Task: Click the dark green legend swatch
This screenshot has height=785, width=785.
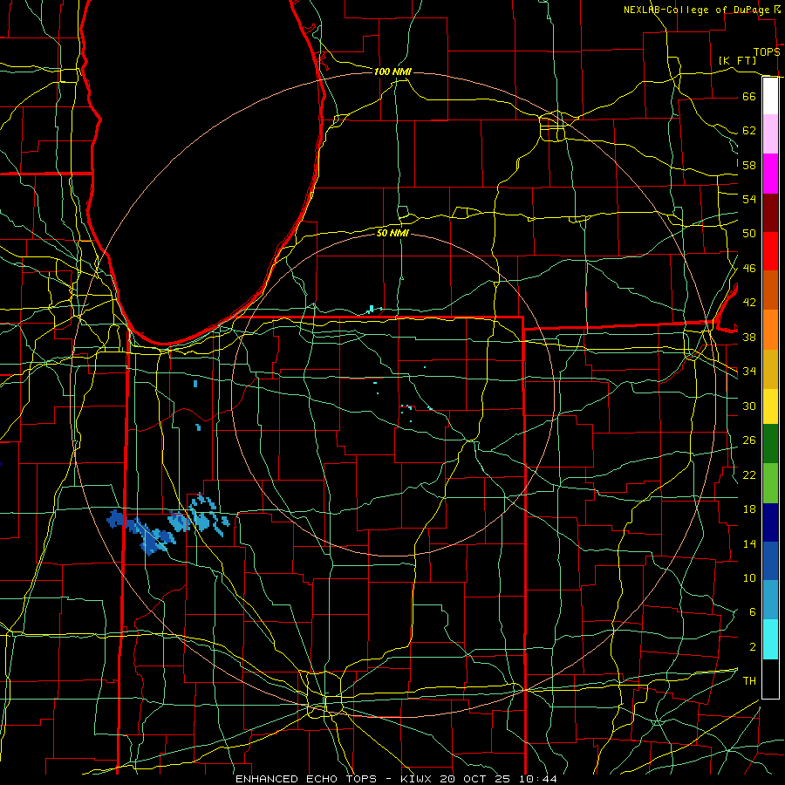Action: tap(770, 444)
